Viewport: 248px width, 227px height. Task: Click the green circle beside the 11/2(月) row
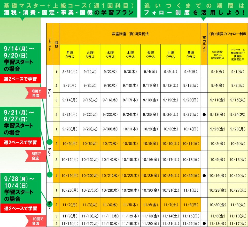point(50,204)
